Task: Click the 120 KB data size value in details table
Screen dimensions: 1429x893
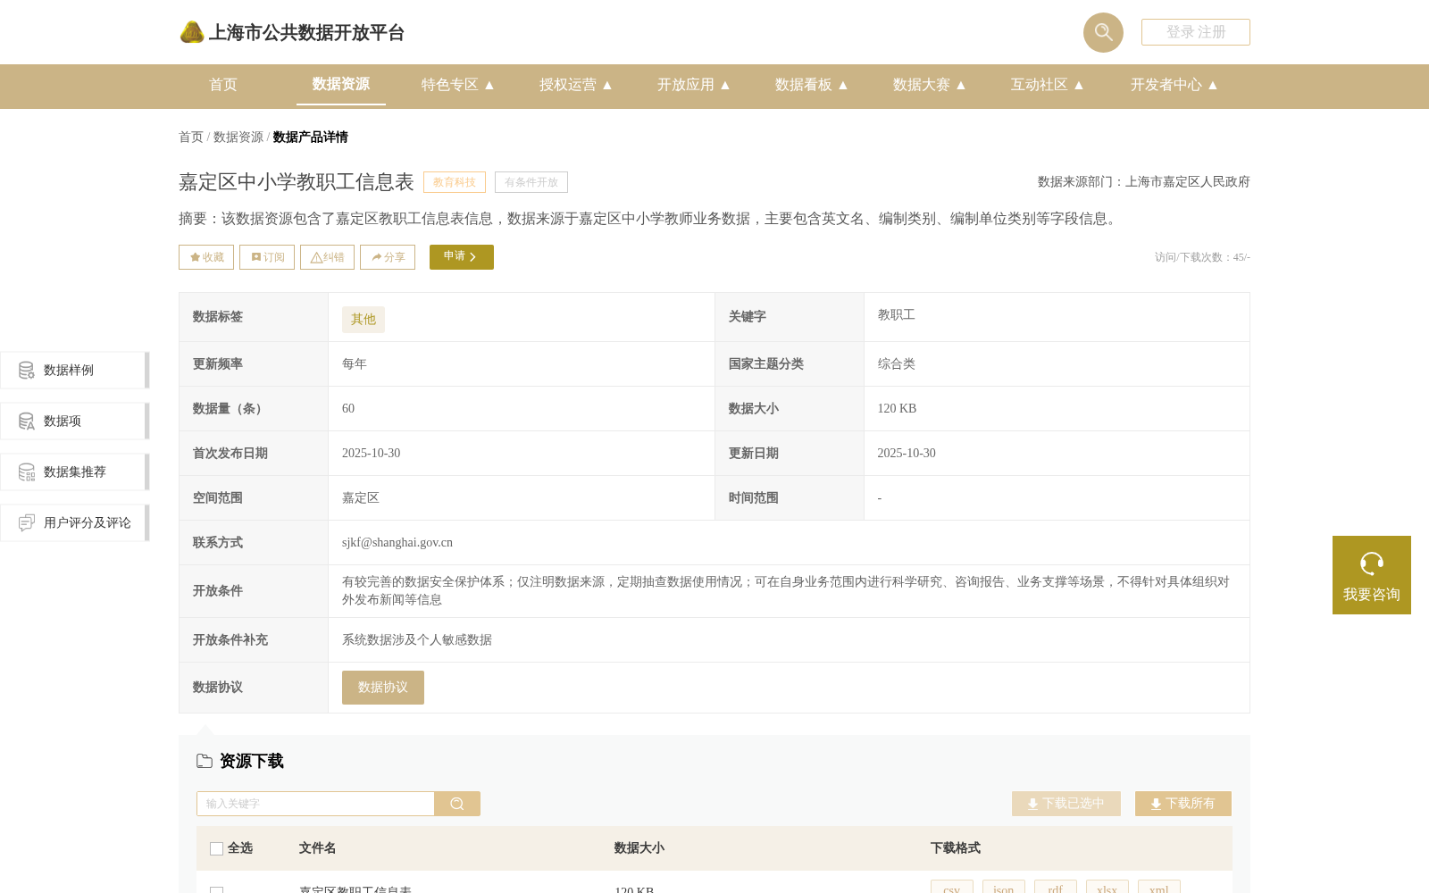Action: tap(897, 409)
